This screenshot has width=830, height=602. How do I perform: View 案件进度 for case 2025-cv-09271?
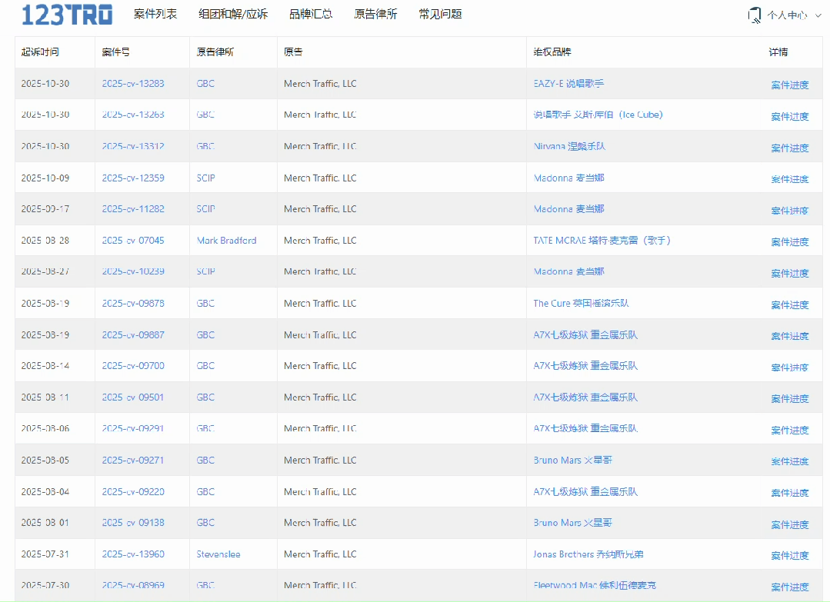click(x=790, y=461)
